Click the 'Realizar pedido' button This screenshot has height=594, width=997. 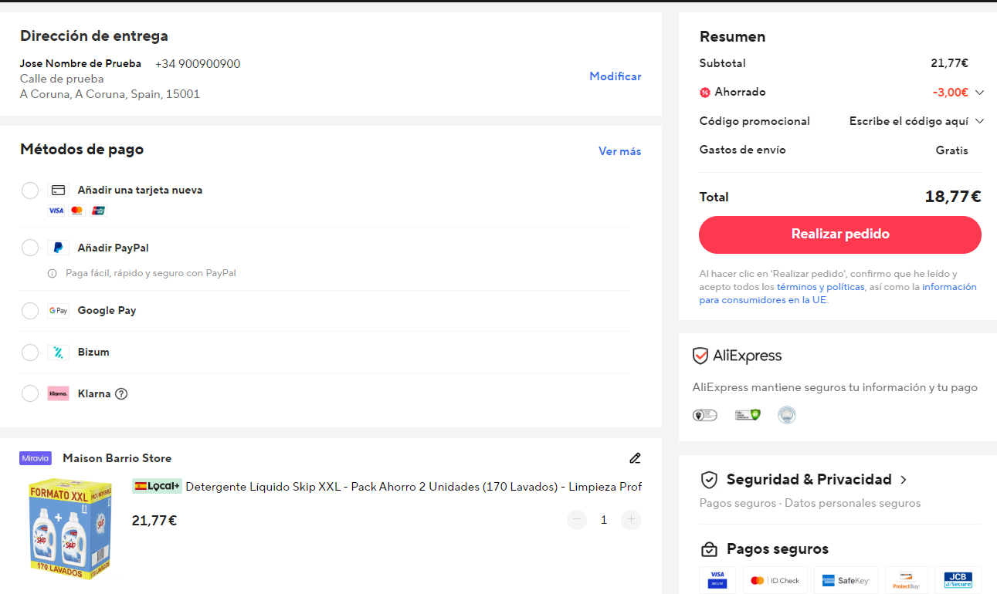click(840, 235)
